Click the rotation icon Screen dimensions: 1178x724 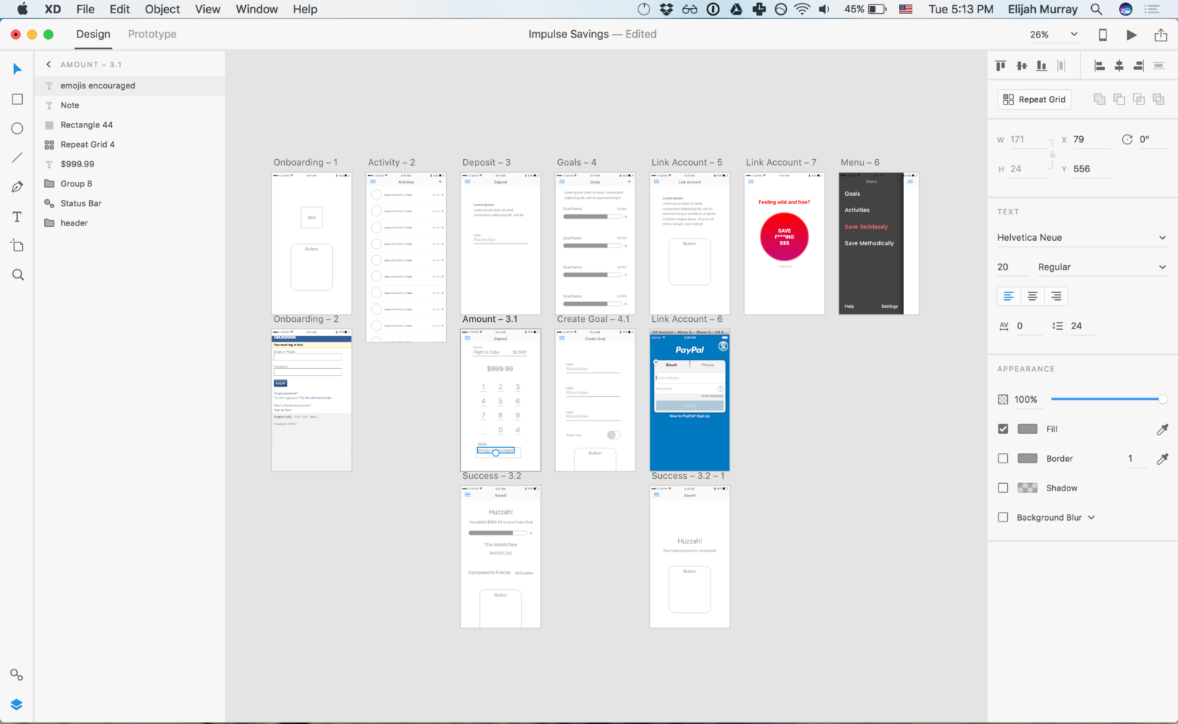1127,139
